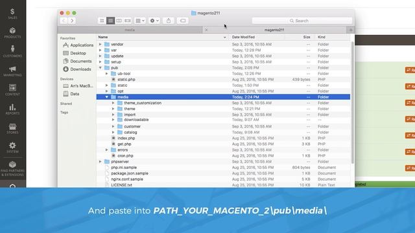The height and width of the screenshot is (233, 415).
Task: Switch Finder to list view
Action: click(x=110, y=21)
